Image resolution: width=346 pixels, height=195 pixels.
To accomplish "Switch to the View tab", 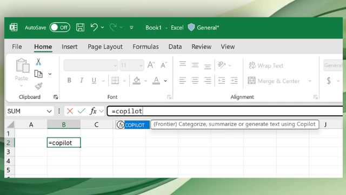I will point(228,47).
